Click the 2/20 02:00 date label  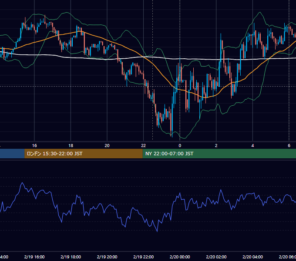(x=216, y=257)
